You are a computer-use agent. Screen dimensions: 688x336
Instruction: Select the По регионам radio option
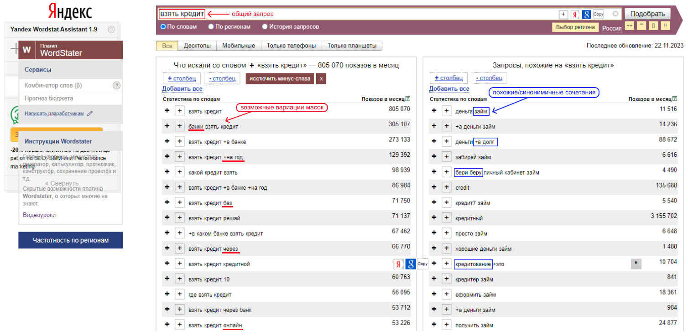211,27
